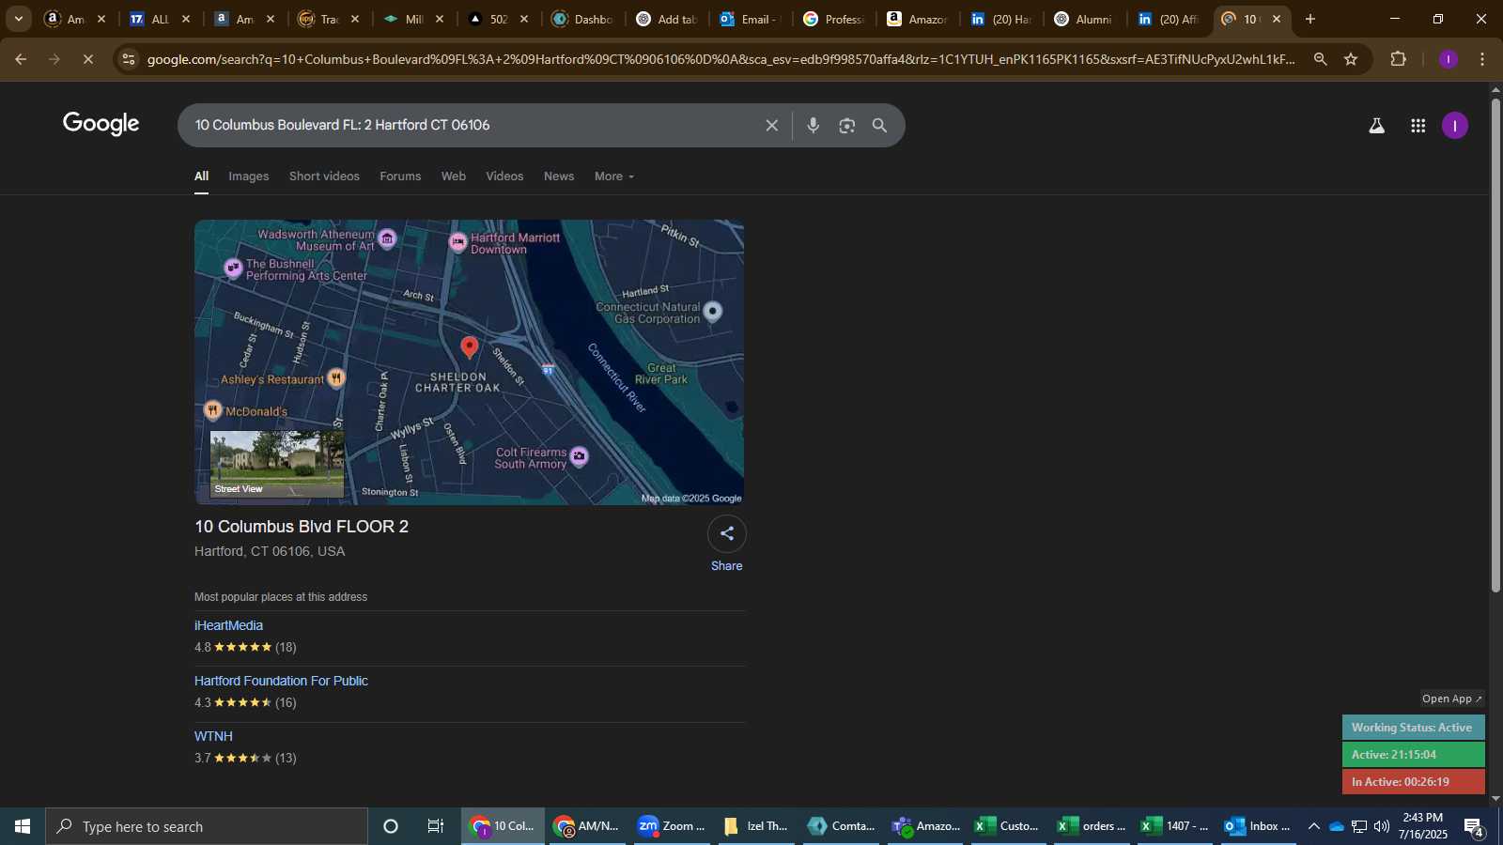Start voice search with microphone icon
This screenshot has width=1503, height=845.
click(813, 126)
